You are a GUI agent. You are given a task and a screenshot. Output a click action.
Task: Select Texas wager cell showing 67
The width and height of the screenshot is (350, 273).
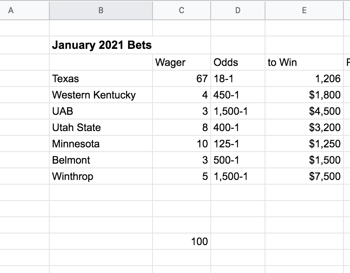pos(181,79)
